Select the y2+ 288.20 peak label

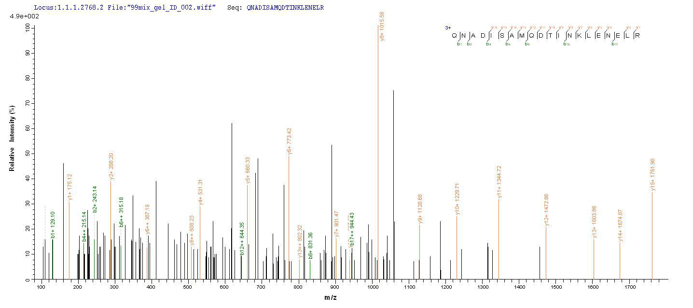pyautogui.click(x=111, y=167)
